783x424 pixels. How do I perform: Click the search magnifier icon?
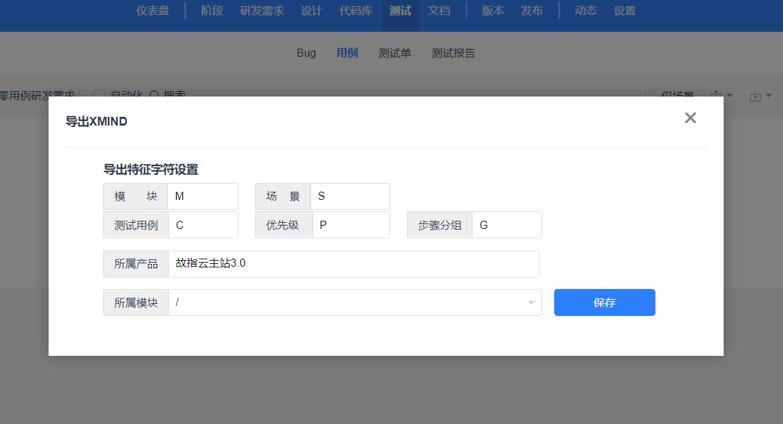click(154, 95)
